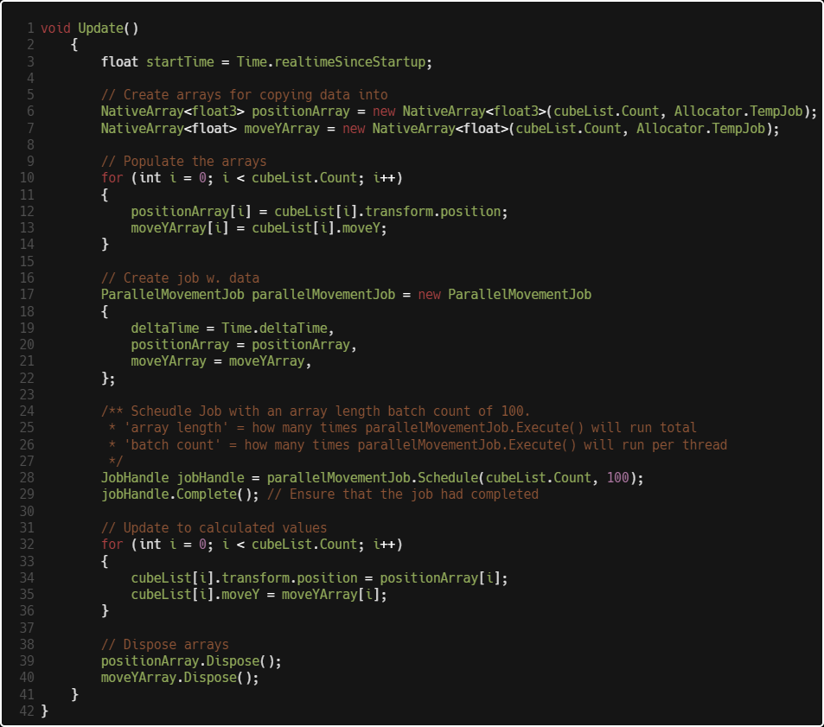Click positionArray[i] on line 34
Image resolution: width=824 pixels, height=727 pixels.
coord(440,578)
